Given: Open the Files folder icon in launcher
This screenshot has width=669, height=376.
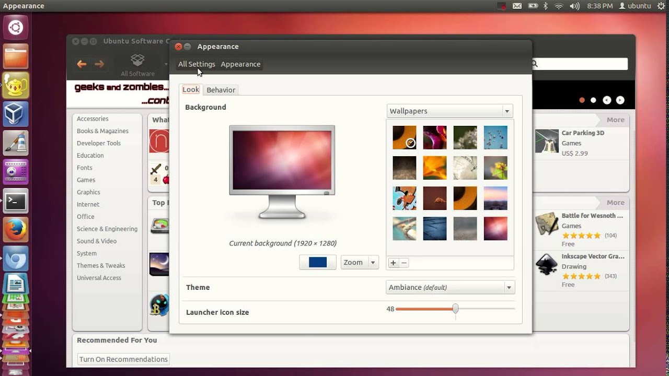Looking at the screenshot, I should pyautogui.click(x=16, y=56).
